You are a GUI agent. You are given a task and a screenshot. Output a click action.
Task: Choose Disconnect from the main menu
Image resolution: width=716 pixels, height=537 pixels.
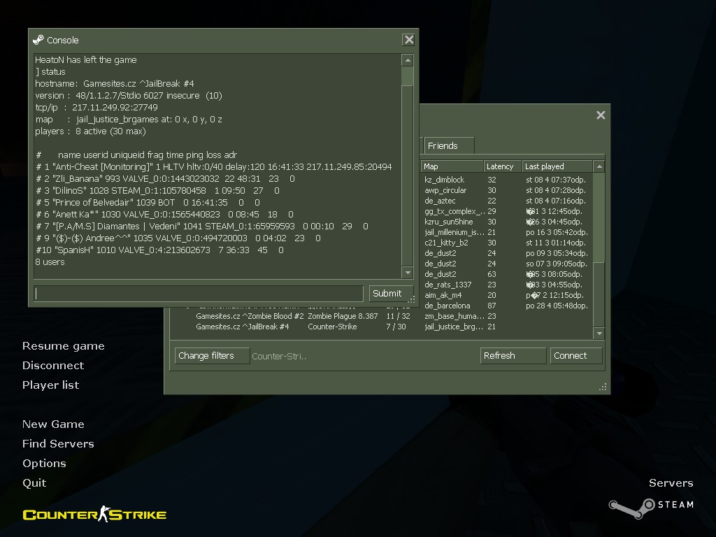(x=53, y=365)
